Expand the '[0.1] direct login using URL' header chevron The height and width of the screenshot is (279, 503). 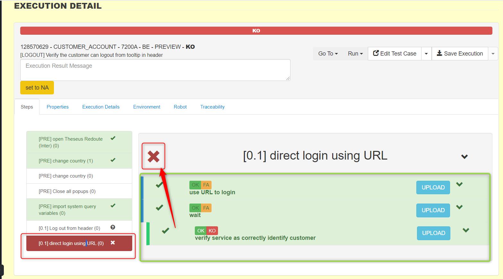tap(464, 157)
